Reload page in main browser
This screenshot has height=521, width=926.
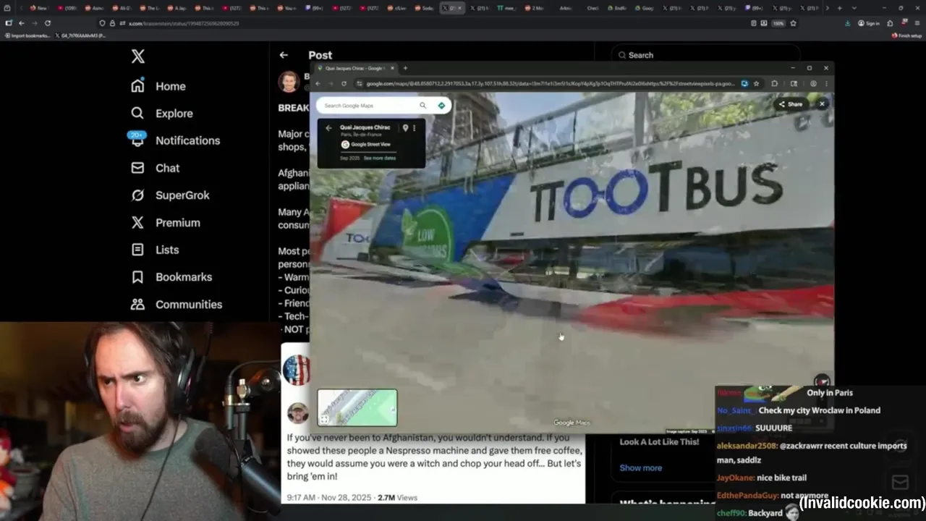48,23
